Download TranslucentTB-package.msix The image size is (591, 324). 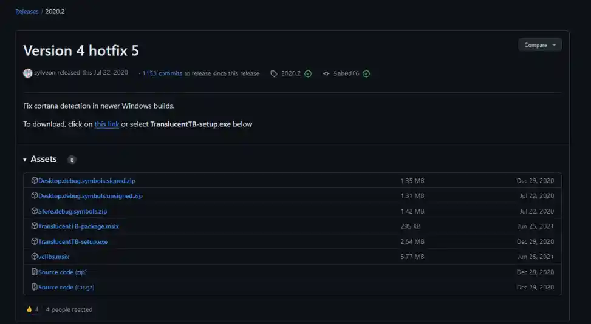coord(78,226)
